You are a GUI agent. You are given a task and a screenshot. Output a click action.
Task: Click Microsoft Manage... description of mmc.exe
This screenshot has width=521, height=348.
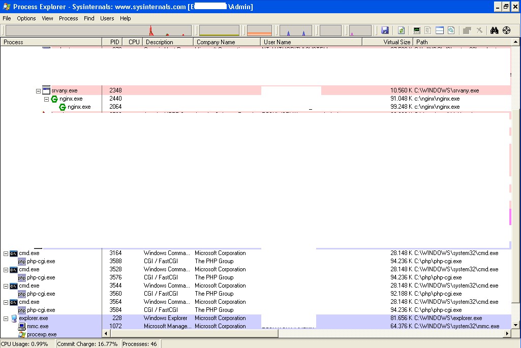click(x=167, y=327)
